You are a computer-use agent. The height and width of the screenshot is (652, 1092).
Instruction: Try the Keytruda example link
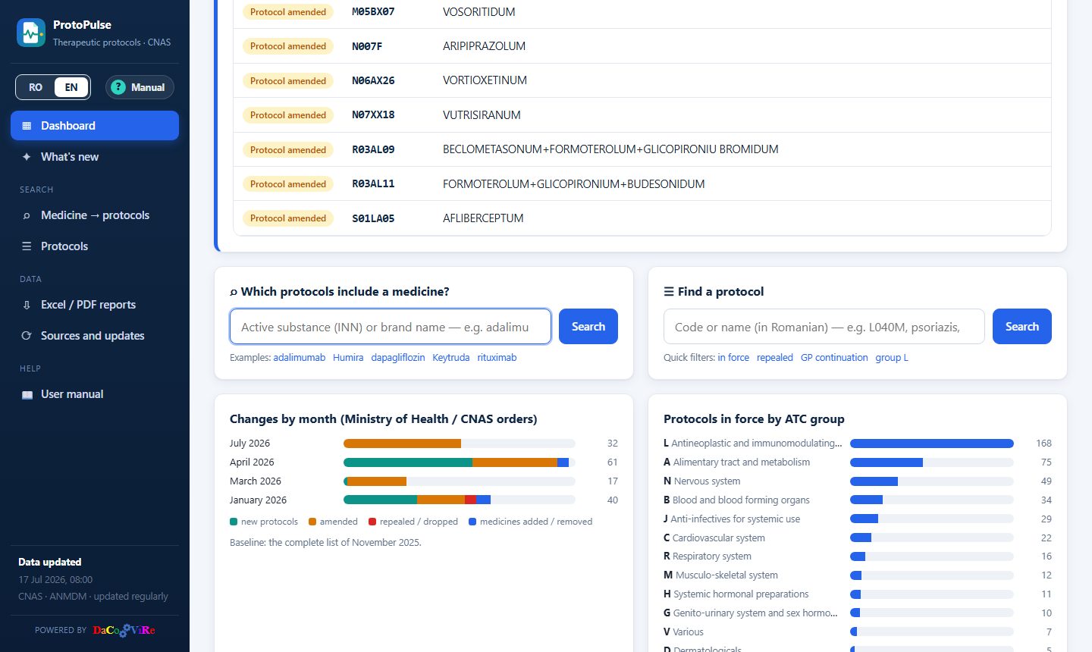pos(451,358)
